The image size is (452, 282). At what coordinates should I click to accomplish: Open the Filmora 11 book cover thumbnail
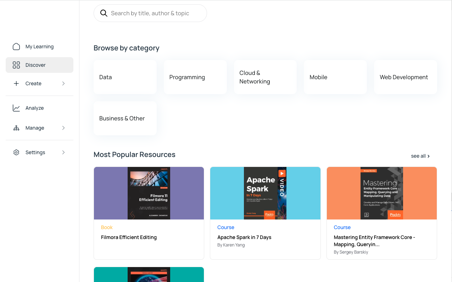pos(149,193)
